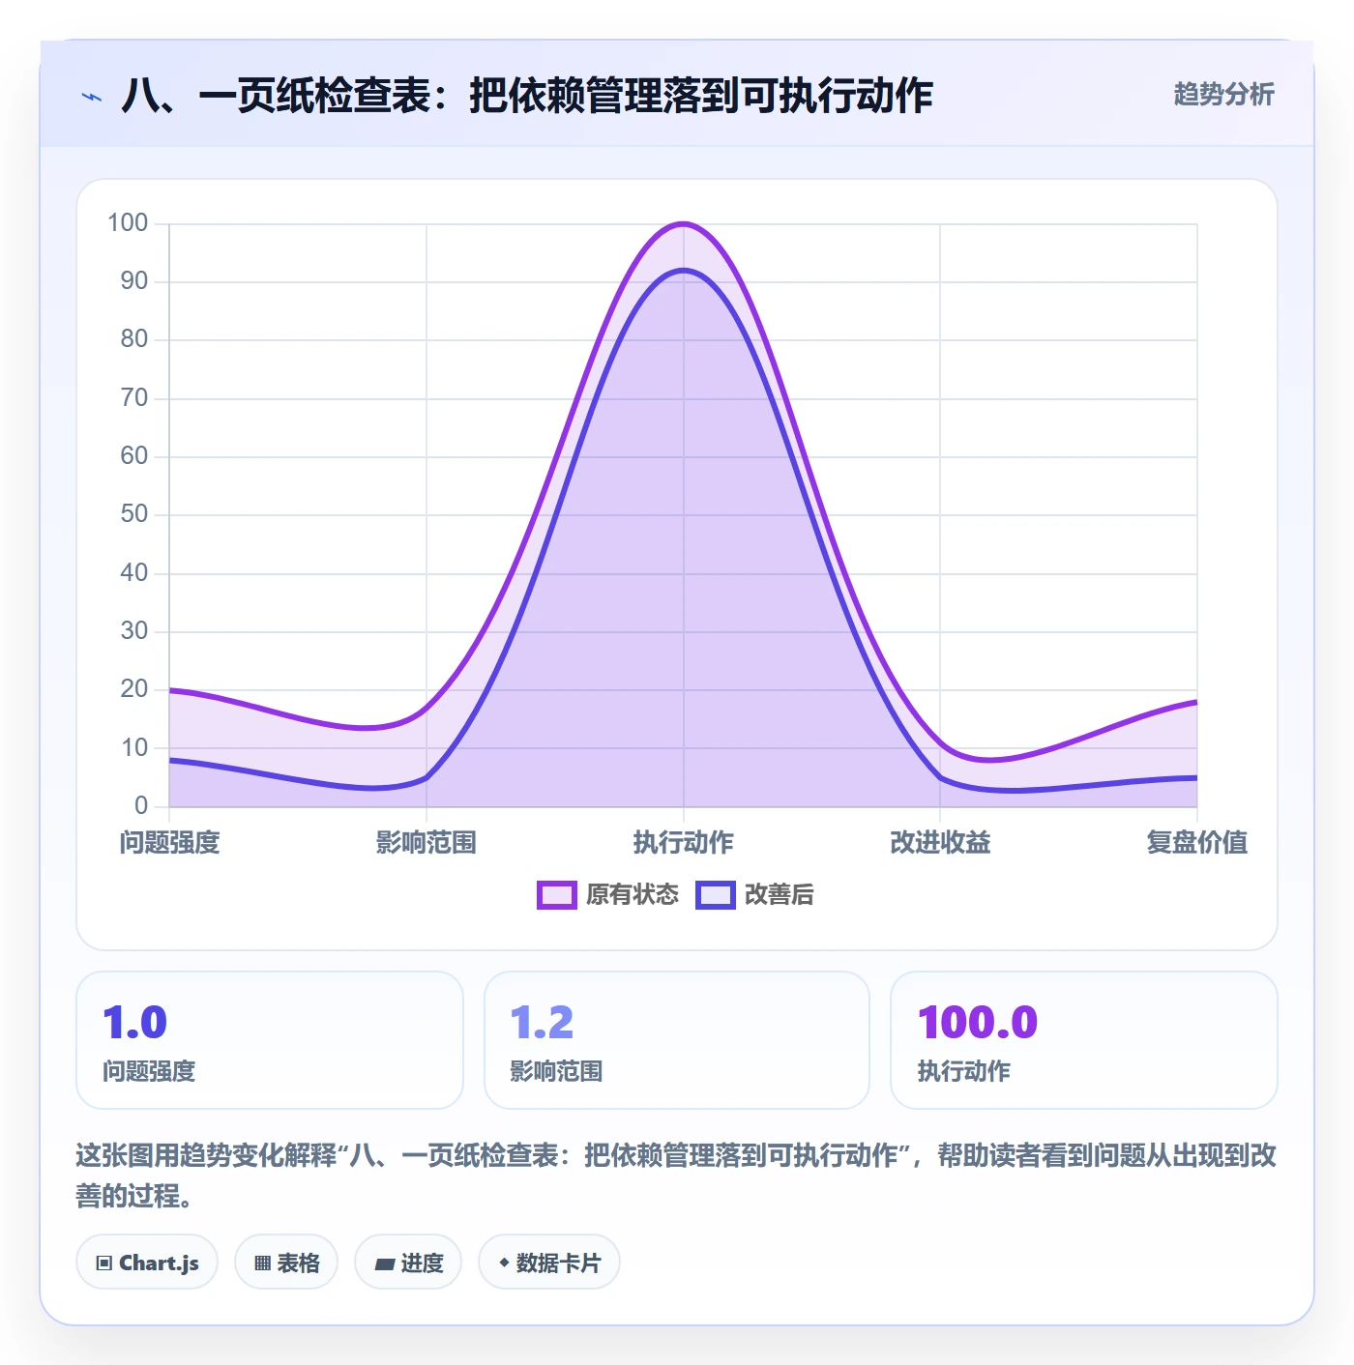
Task: Click the 趋势分析 label in header
Action: tap(1223, 94)
